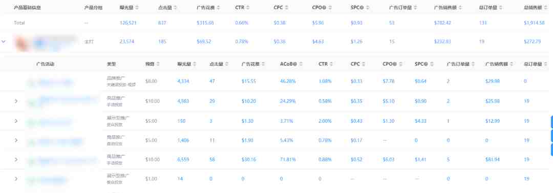The height and width of the screenshot is (193, 553).
Task: Sort top product table by 曝光量
Action: 137,7
